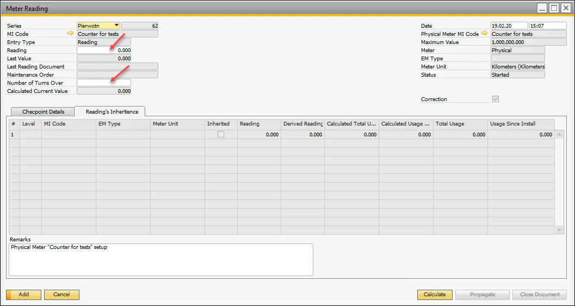Select the Reading's Inheritence tab

click(x=112, y=112)
